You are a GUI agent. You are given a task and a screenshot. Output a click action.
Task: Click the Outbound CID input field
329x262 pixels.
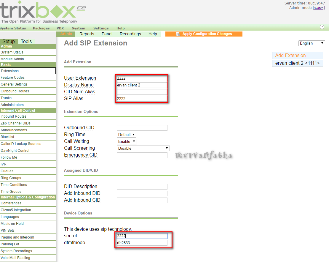click(142, 128)
